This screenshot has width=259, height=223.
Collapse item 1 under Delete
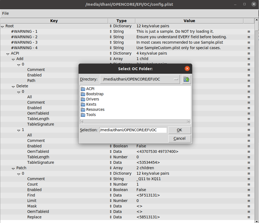(19, 130)
